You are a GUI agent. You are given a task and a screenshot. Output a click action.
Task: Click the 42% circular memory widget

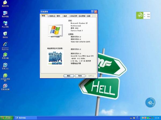150,103
